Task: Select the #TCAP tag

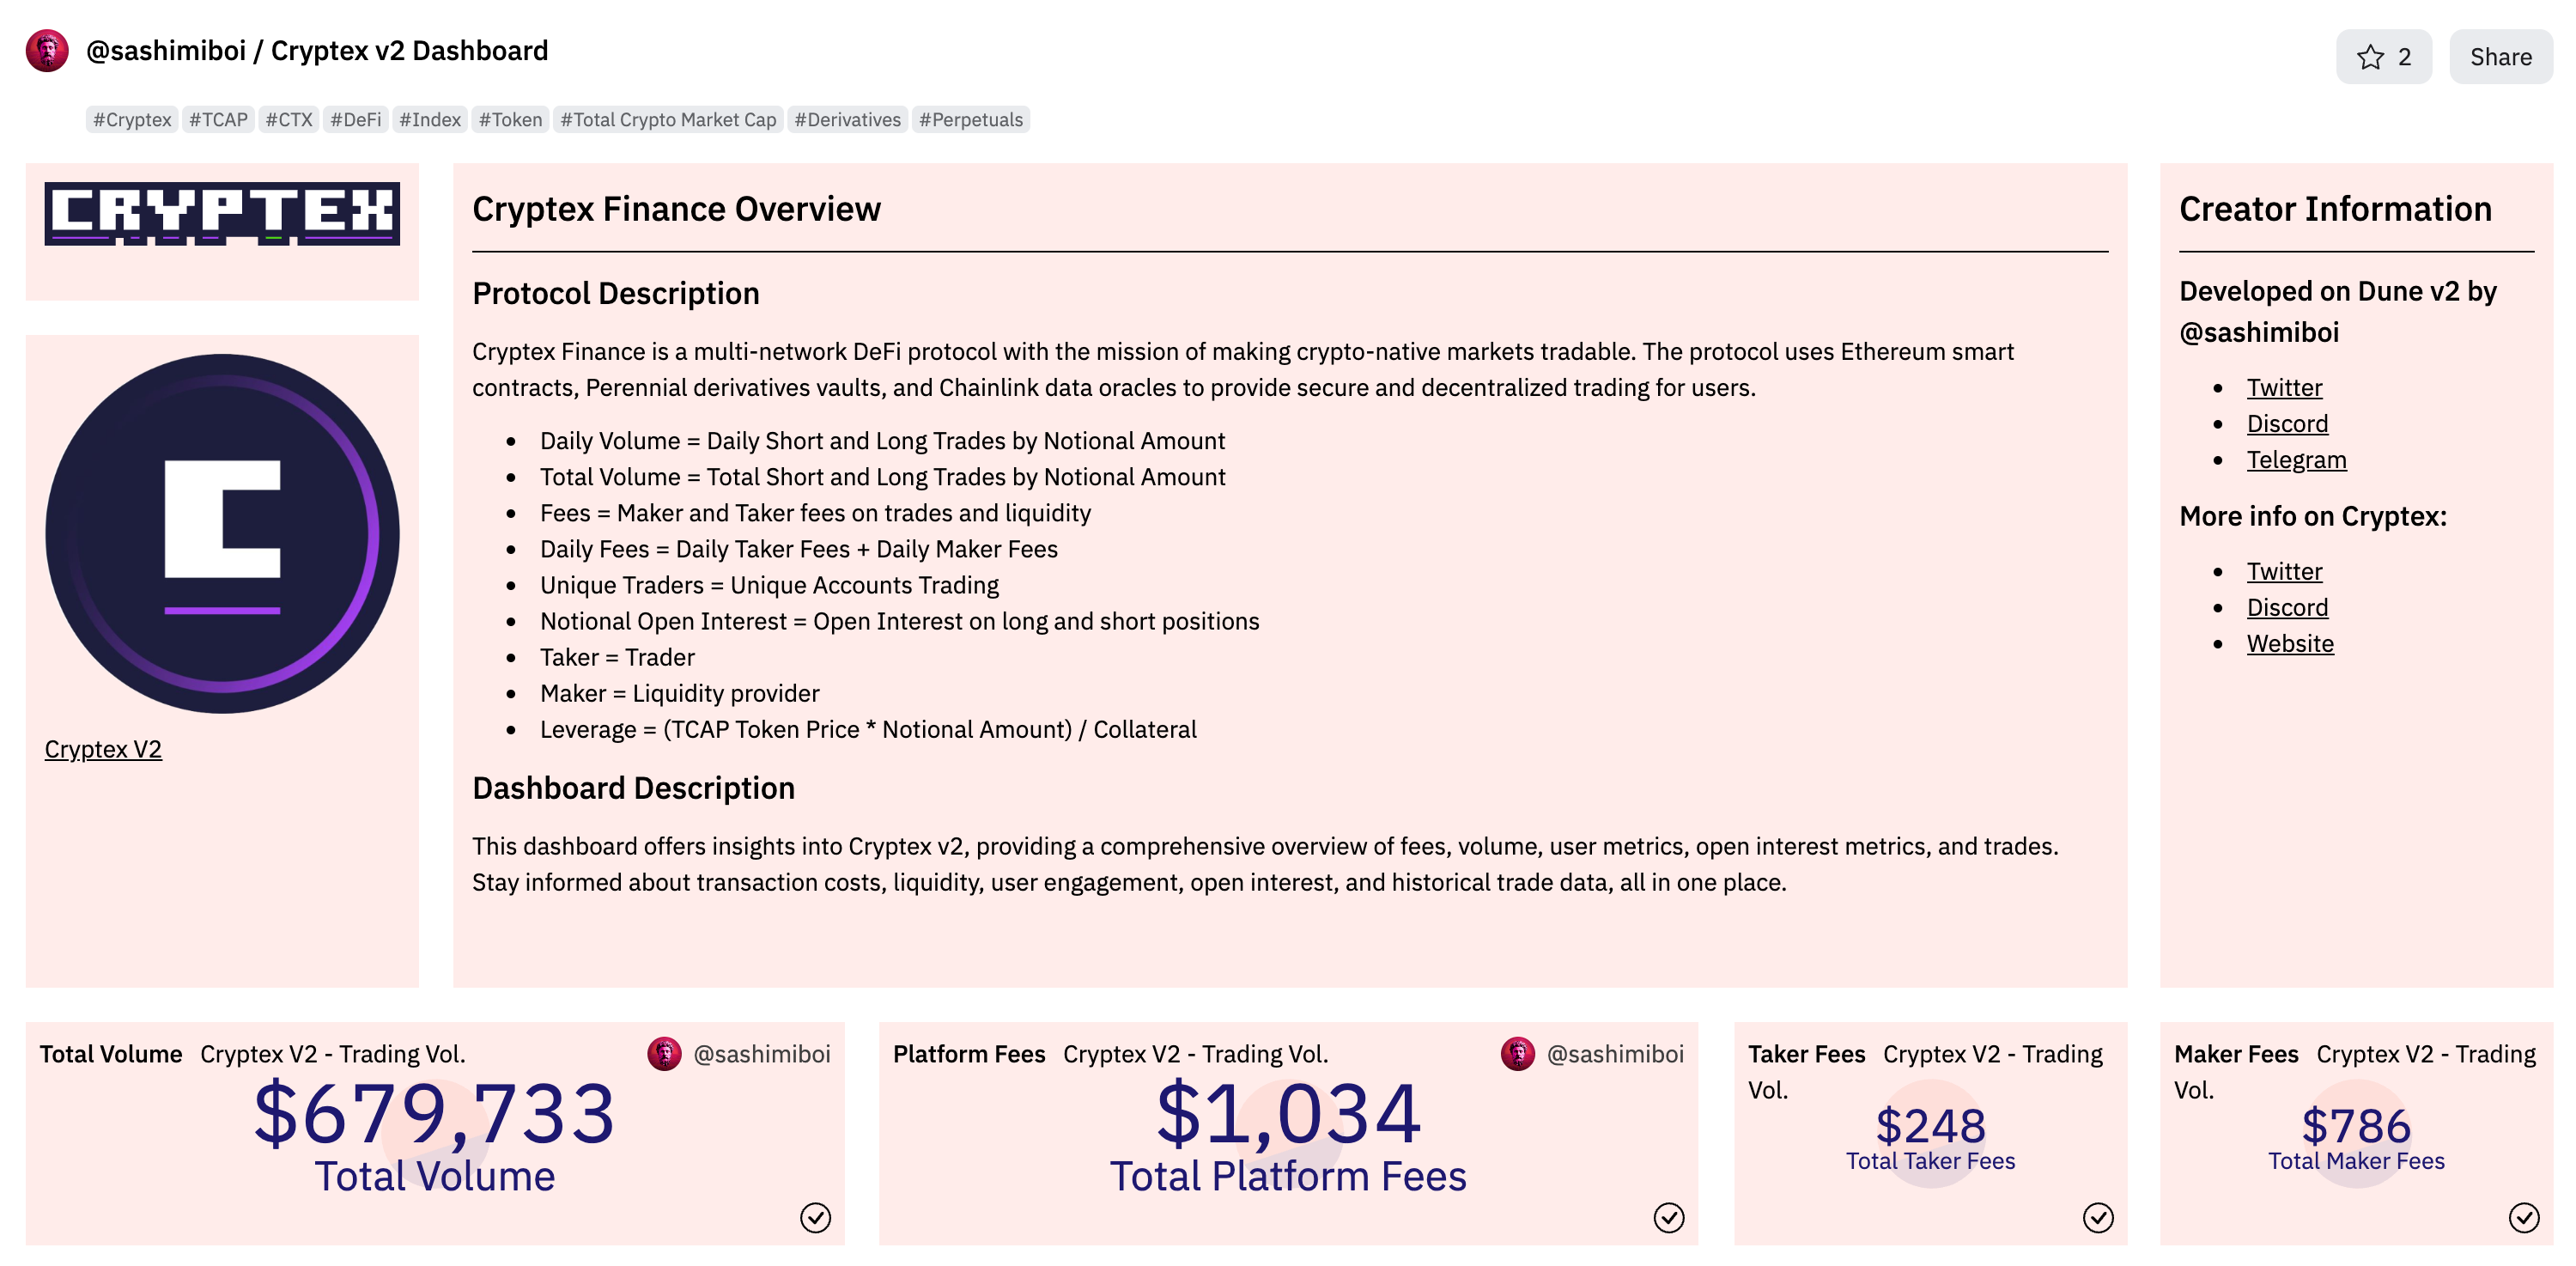Action: pos(218,120)
